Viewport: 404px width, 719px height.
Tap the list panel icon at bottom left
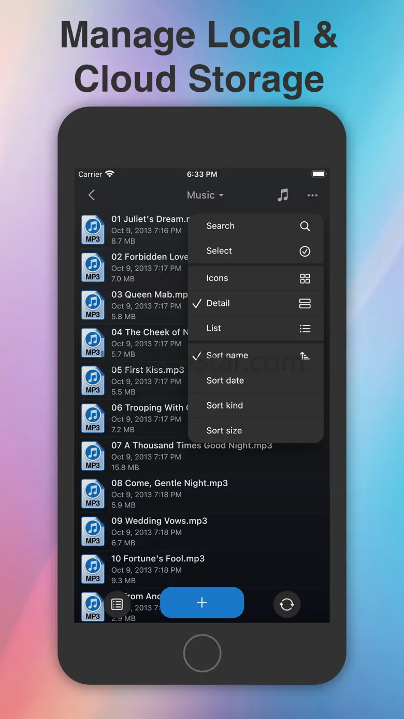117,604
